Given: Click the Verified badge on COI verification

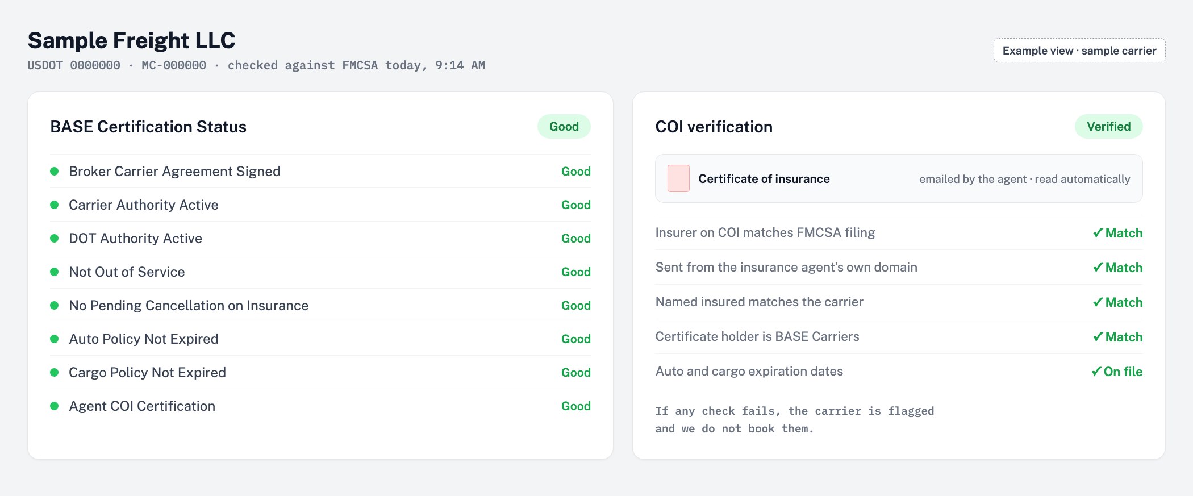Looking at the screenshot, I should 1109,126.
